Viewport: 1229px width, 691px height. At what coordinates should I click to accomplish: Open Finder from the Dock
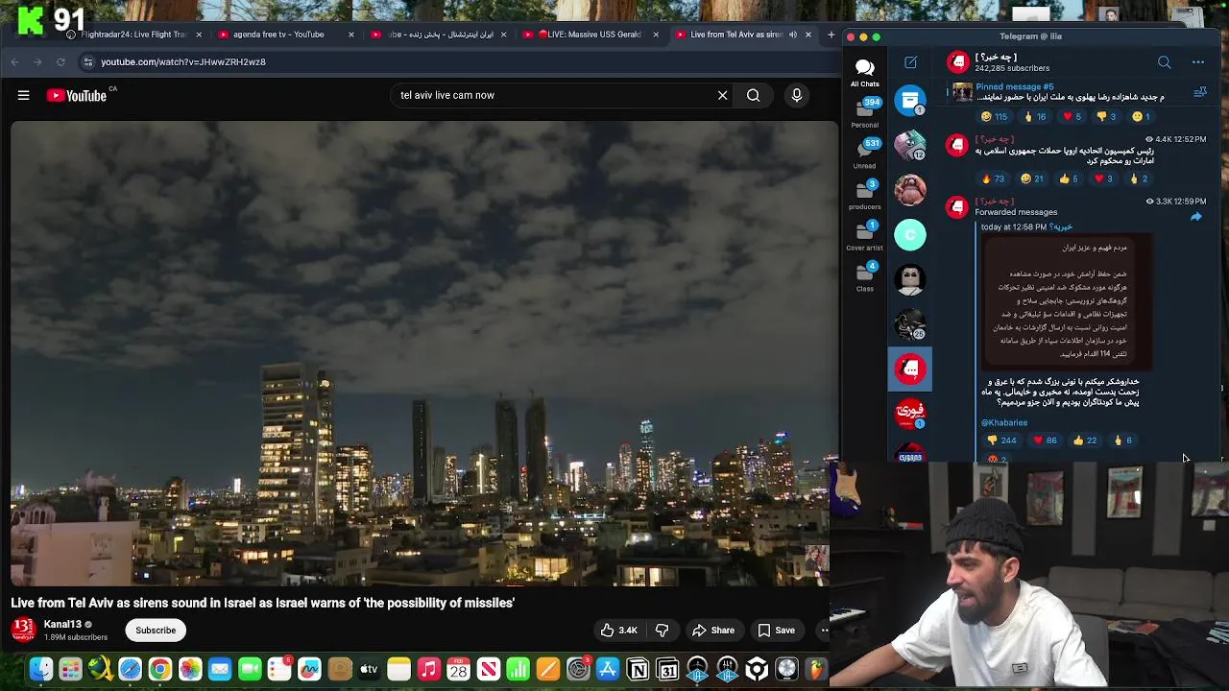pyautogui.click(x=40, y=669)
